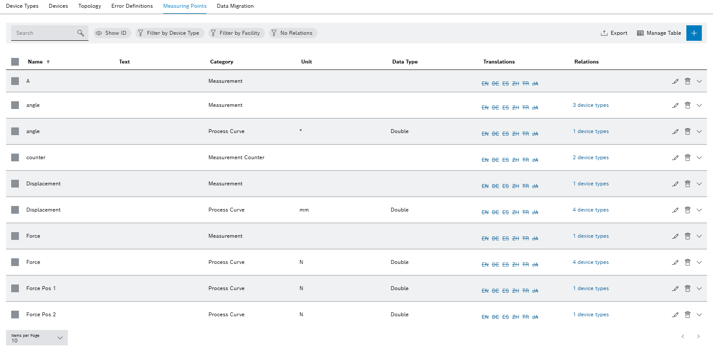This screenshot has height=351, width=713.
Task: Click the Name column sort arrow
Action: (48, 62)
